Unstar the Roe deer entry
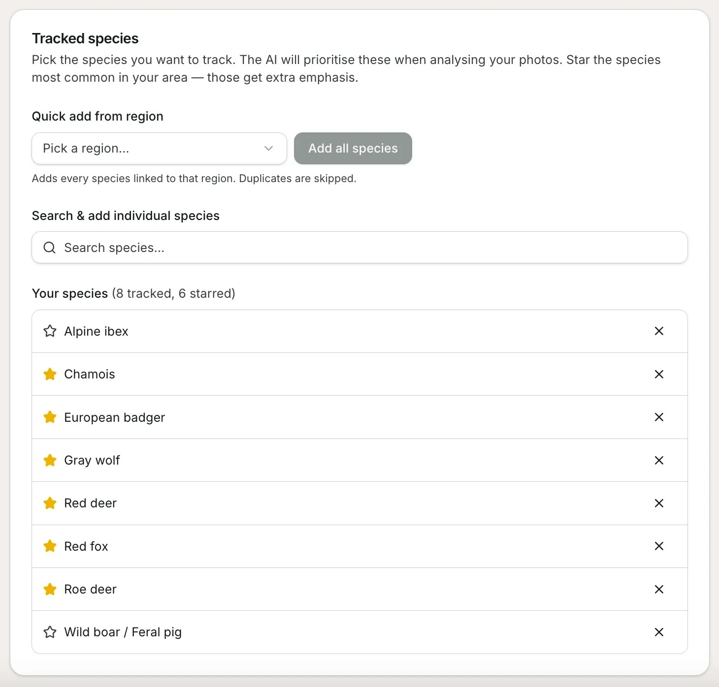This screenshot has width=719, height=687. click(x=50, y=589)
